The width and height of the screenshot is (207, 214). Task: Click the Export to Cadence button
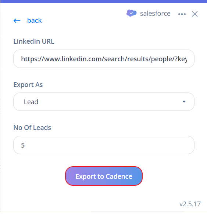[x=104, y=176]
